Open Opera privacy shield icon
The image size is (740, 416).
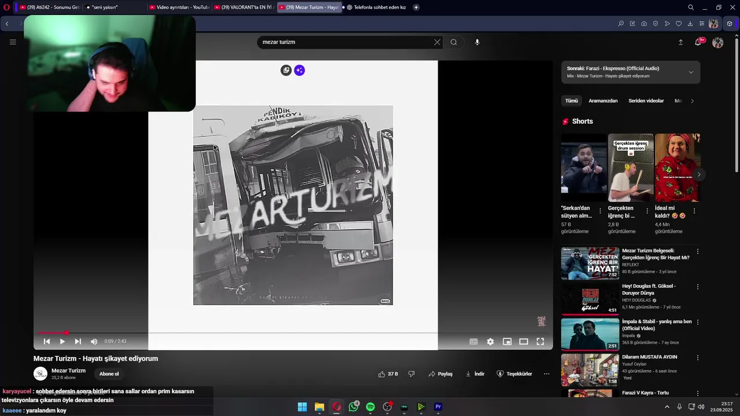pos(656,24)
